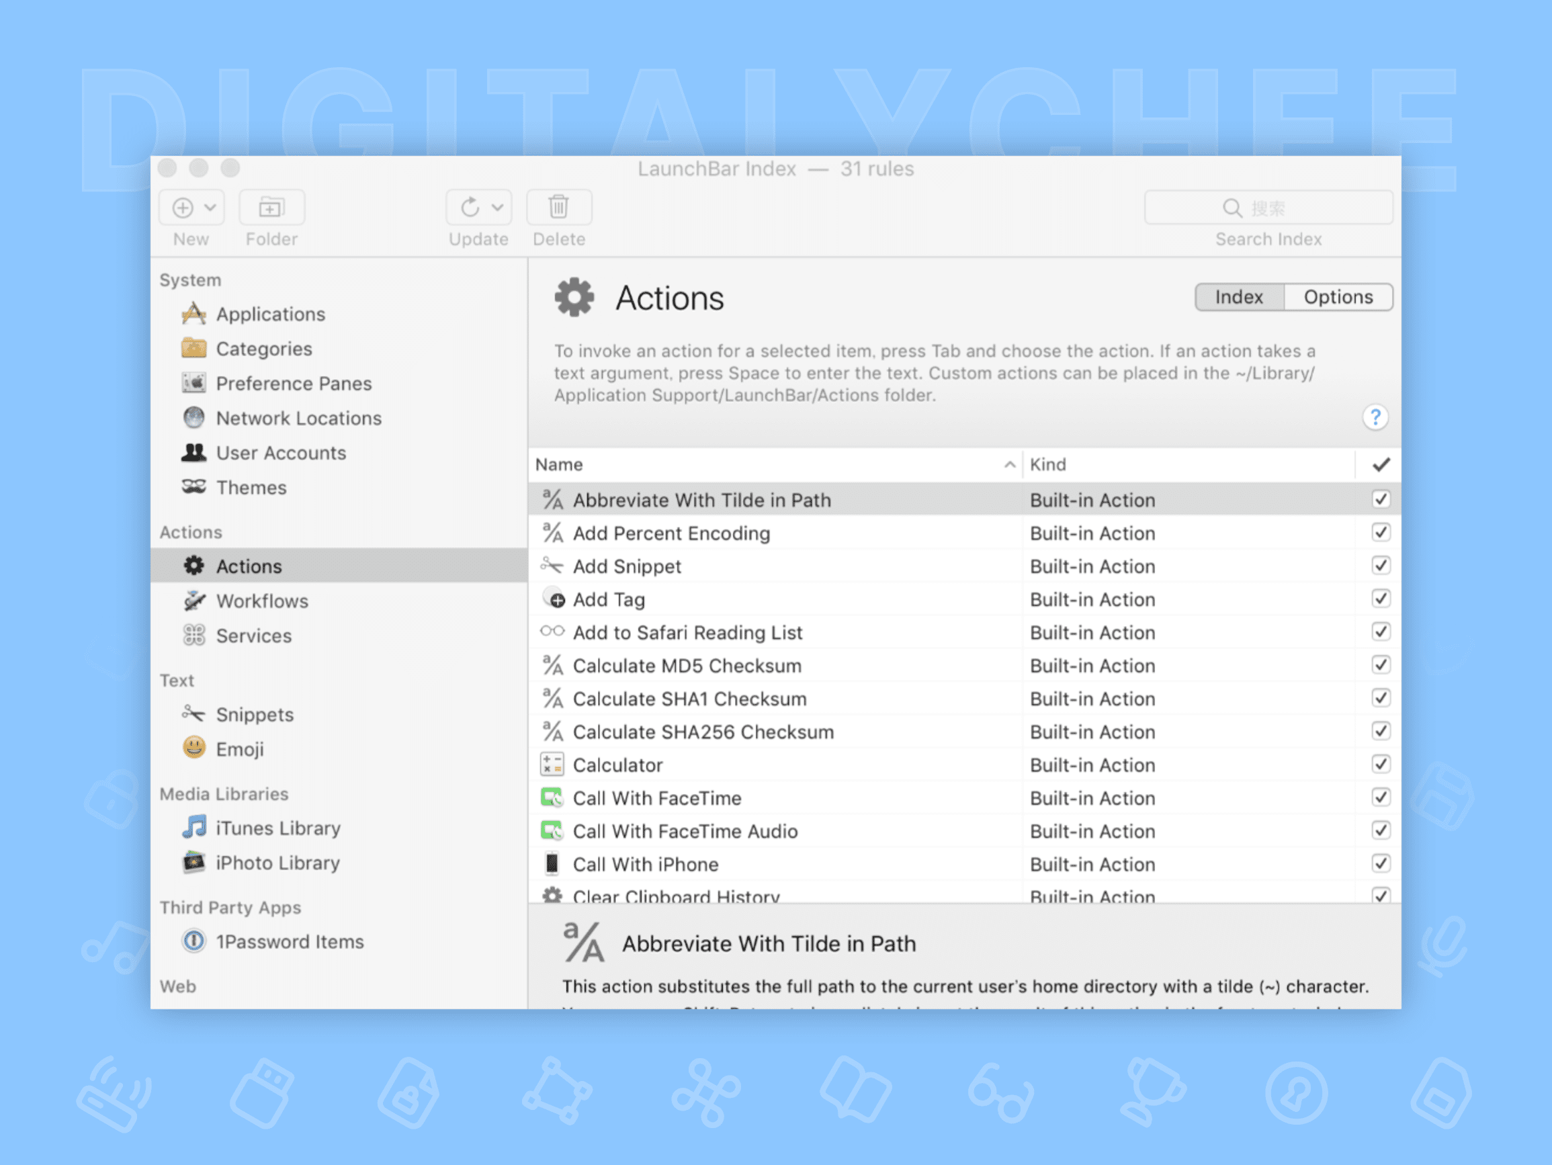Select Applications in the System sidebar

coord(271,314)
